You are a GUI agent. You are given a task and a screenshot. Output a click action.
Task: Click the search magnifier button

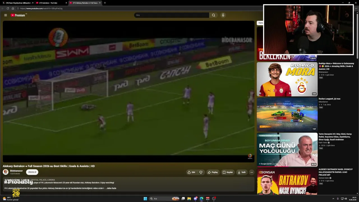point(213,15)
